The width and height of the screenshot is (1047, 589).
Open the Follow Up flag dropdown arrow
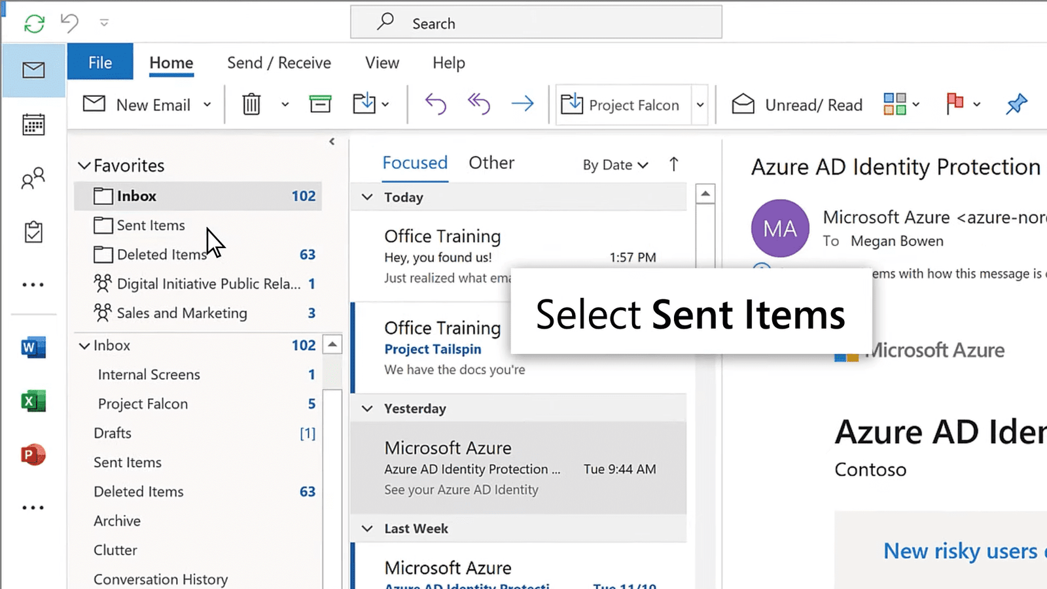pyautogui.click(x=977, y=104)
